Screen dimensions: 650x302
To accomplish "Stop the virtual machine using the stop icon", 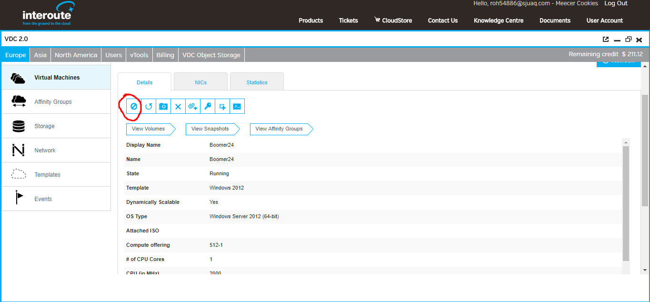I will tap(134, 107).
